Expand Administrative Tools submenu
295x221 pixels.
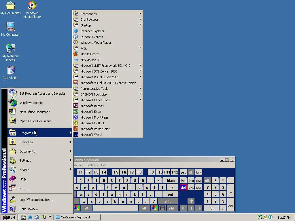[107, 89]
